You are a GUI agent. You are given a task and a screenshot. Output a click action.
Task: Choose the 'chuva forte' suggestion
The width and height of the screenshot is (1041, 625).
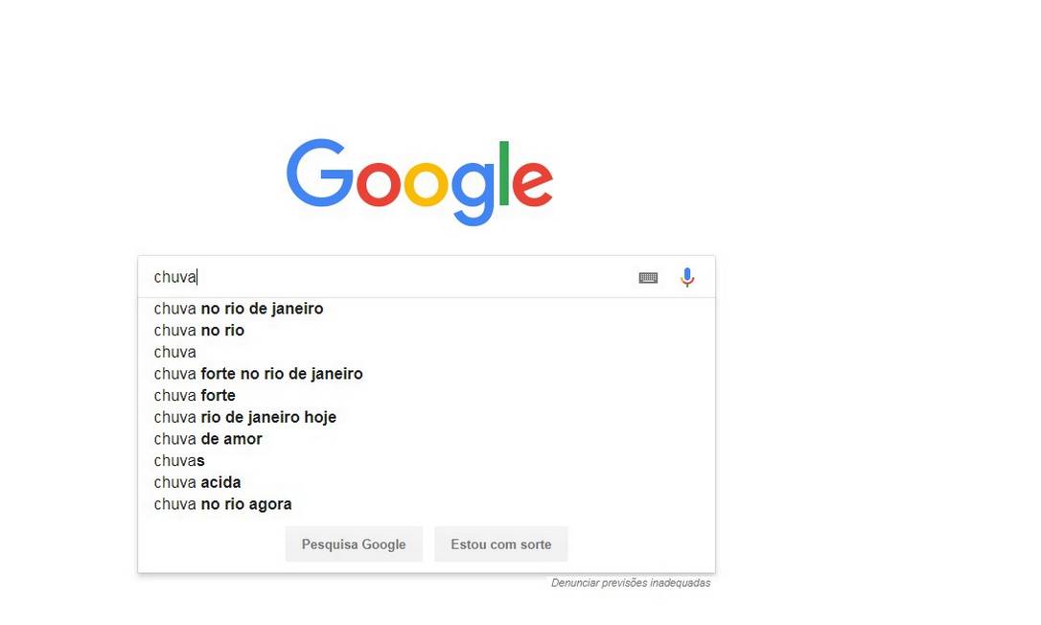coord(195,396)
